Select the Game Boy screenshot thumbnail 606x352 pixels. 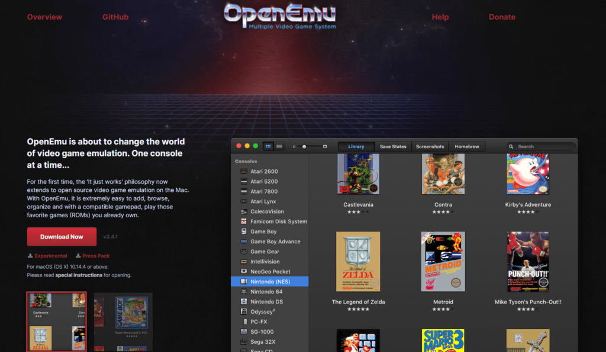(x=123, y=322)
